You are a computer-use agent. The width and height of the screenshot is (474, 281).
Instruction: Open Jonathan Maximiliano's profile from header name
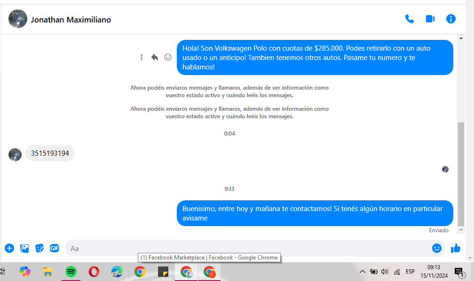71,20
